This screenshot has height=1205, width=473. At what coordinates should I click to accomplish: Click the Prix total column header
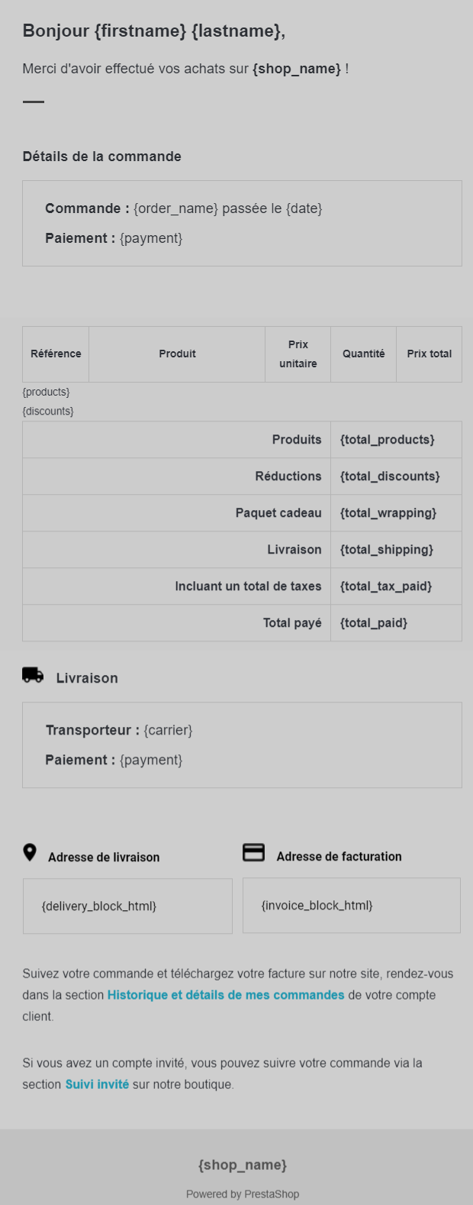tap(429, 354)
